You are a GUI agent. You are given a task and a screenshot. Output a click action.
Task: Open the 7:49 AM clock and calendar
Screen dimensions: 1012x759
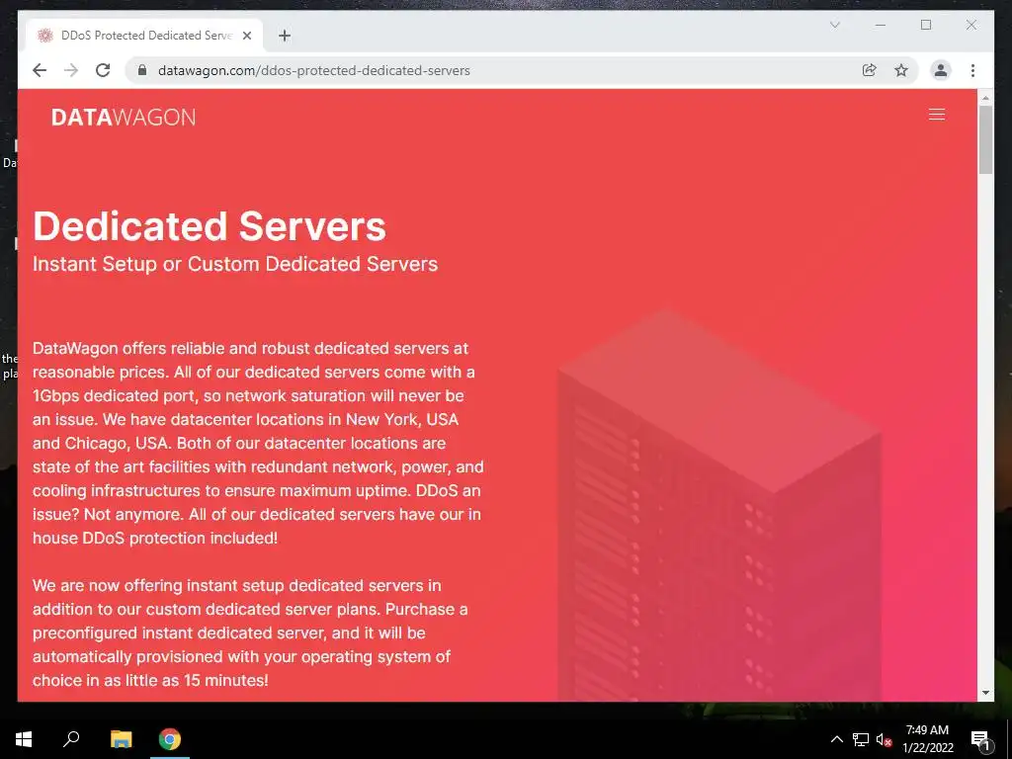pyautogui.click(x=927, y=739)
